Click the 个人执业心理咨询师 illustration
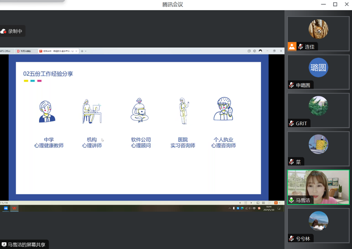Image resolution: width=352 pixels, height=249 pixels. coord(223,109)
